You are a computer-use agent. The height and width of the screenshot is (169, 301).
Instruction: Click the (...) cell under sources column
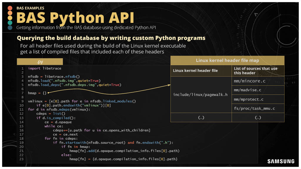click(258, 117)
